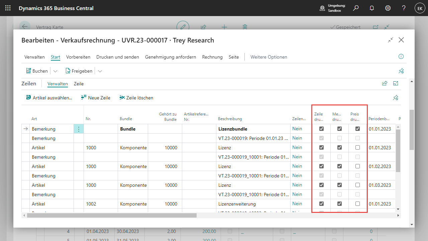Expand the dropdown arrow beside Freigeben

tap(100, 71)
